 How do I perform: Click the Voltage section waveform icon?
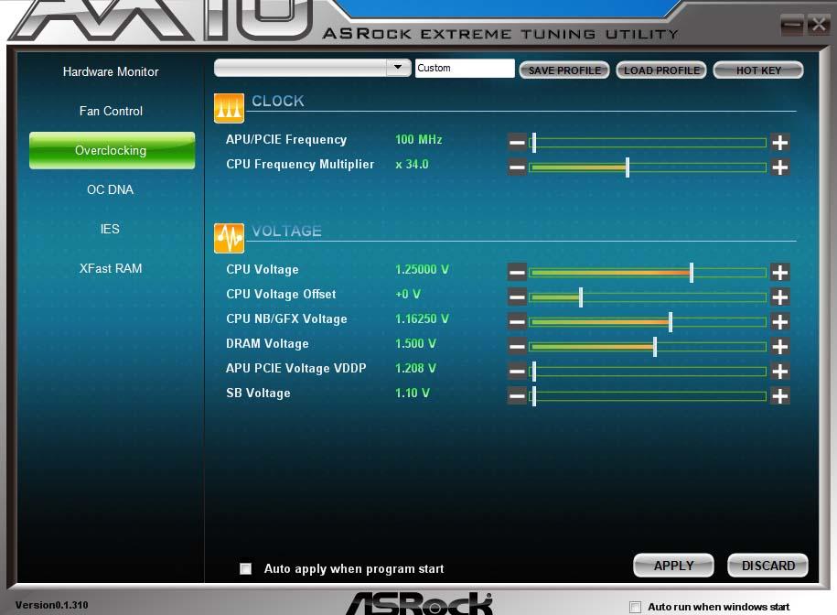click(x=229, y=238)
